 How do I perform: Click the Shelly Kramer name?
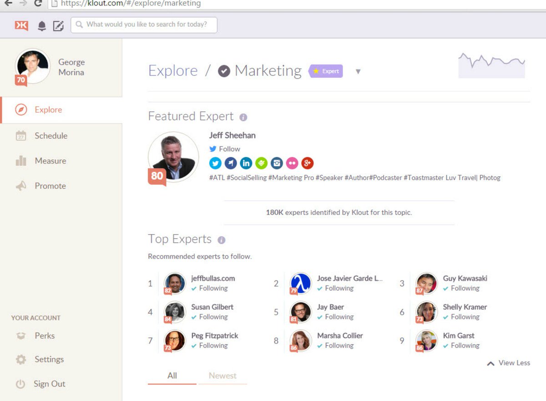coord(465,307)
